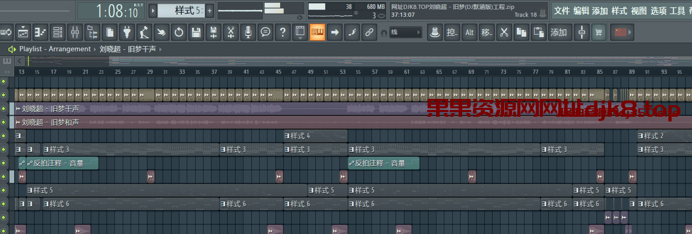The height and width of the screenshot is (234, 692).
Task: Open the 视图 menu
Action: (x=638, y=10)
